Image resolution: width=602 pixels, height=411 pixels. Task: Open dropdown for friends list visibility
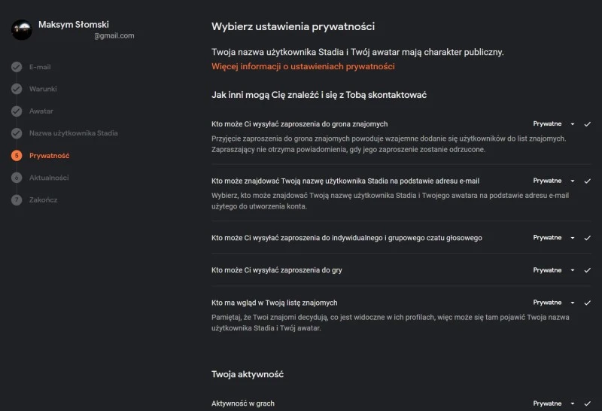(x=554, y=303)
